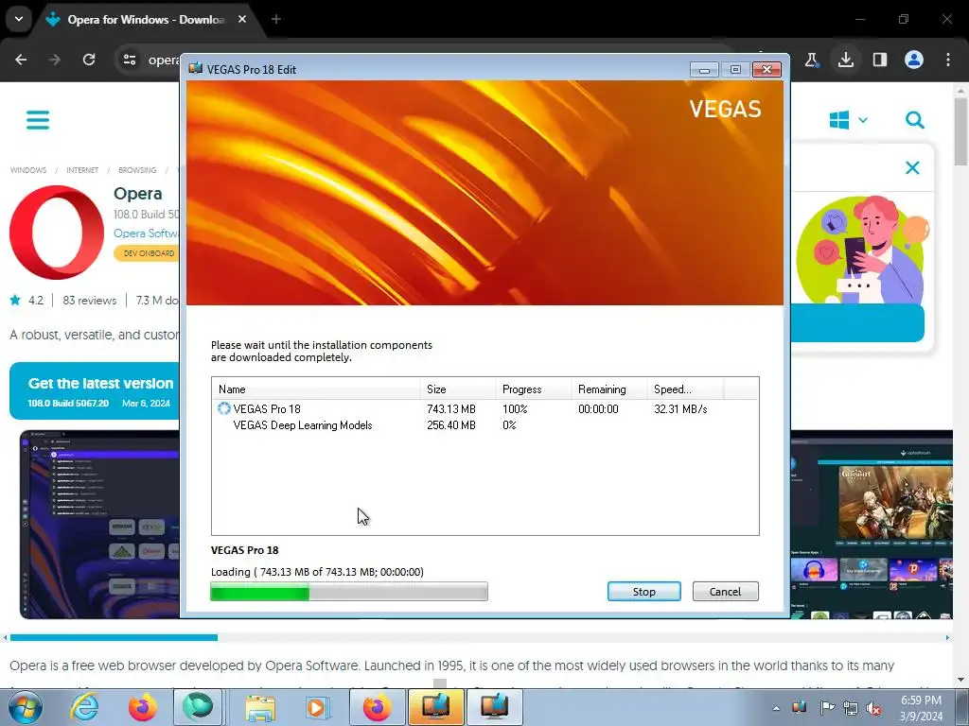969x726 pixels.
Task: Click the 83 reviews link
Action: click(89, 300)
